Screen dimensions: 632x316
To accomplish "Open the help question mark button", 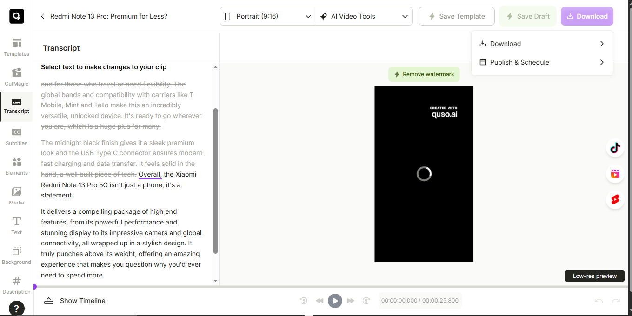I will click(17, 309).
